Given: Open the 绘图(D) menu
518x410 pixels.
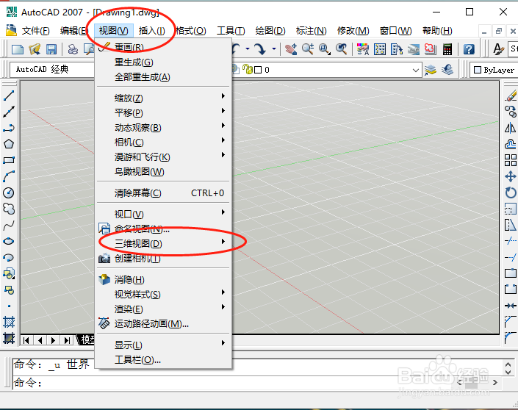Looking at the screenshot, I should (270, 31).
